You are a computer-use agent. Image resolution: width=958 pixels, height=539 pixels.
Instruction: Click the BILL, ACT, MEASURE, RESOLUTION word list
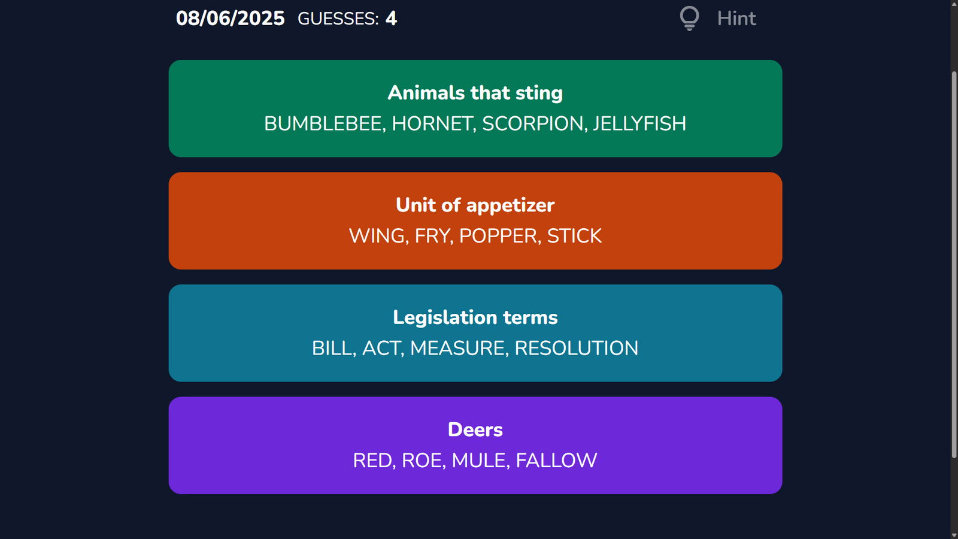point(475,348)
